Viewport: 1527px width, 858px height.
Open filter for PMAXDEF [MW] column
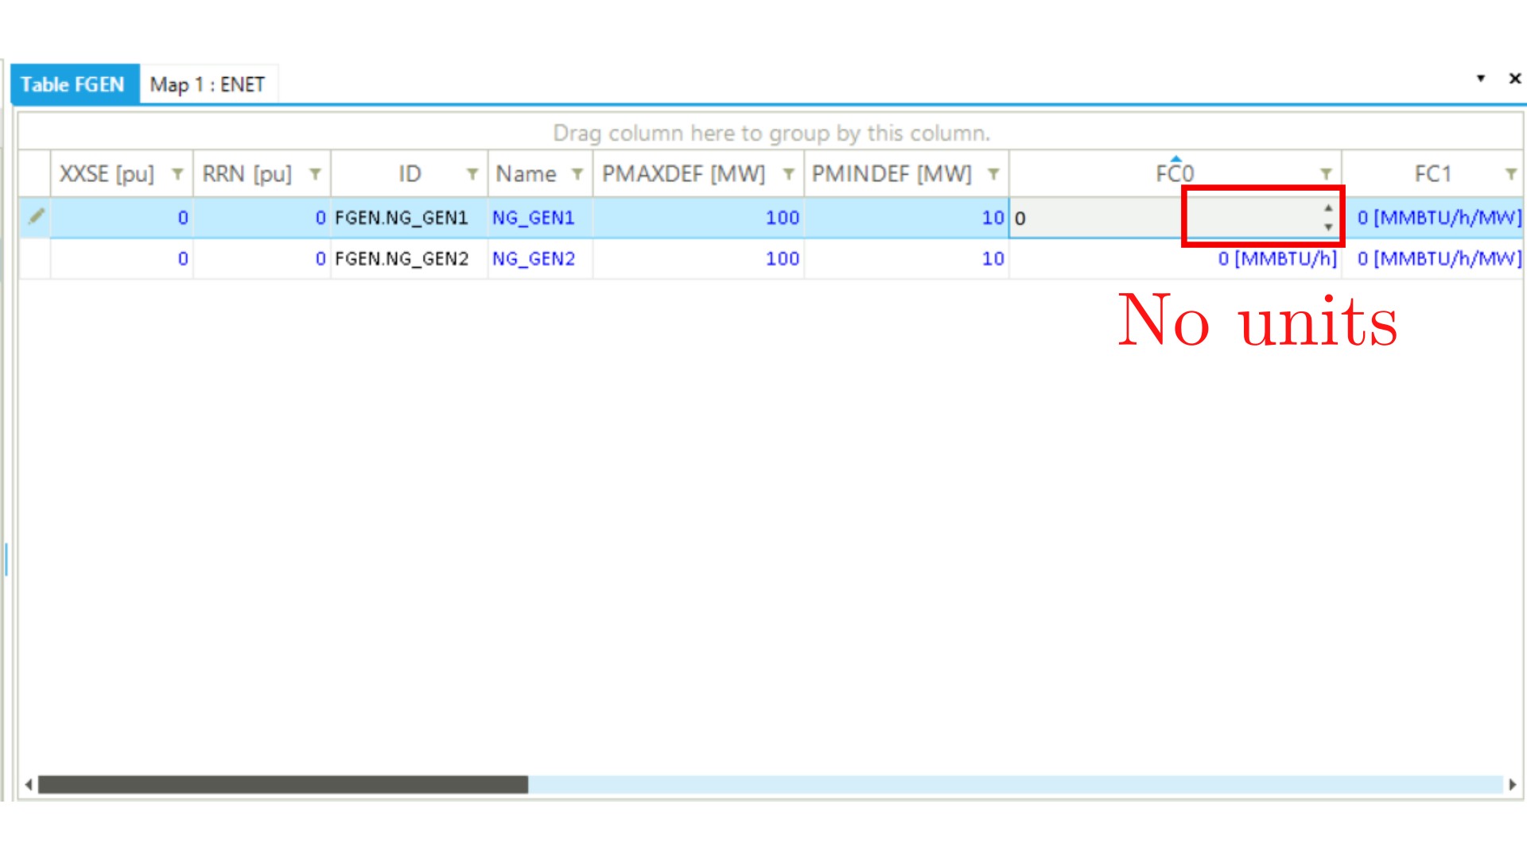[x=788, y=174]
